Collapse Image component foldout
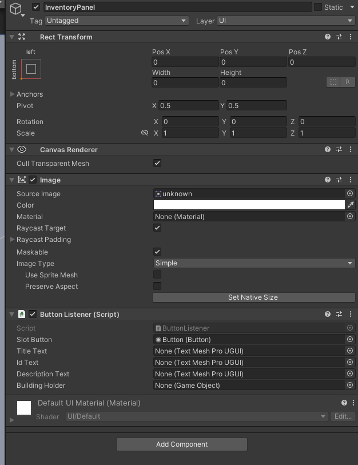The height and width of the screenshot is (465, 358). (x=11, y=180)
